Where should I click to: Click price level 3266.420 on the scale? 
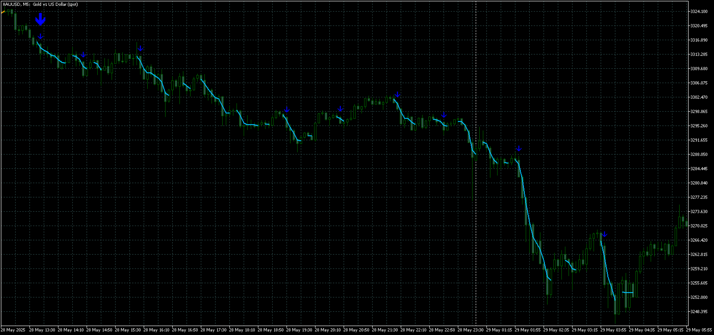click(699, 240)
